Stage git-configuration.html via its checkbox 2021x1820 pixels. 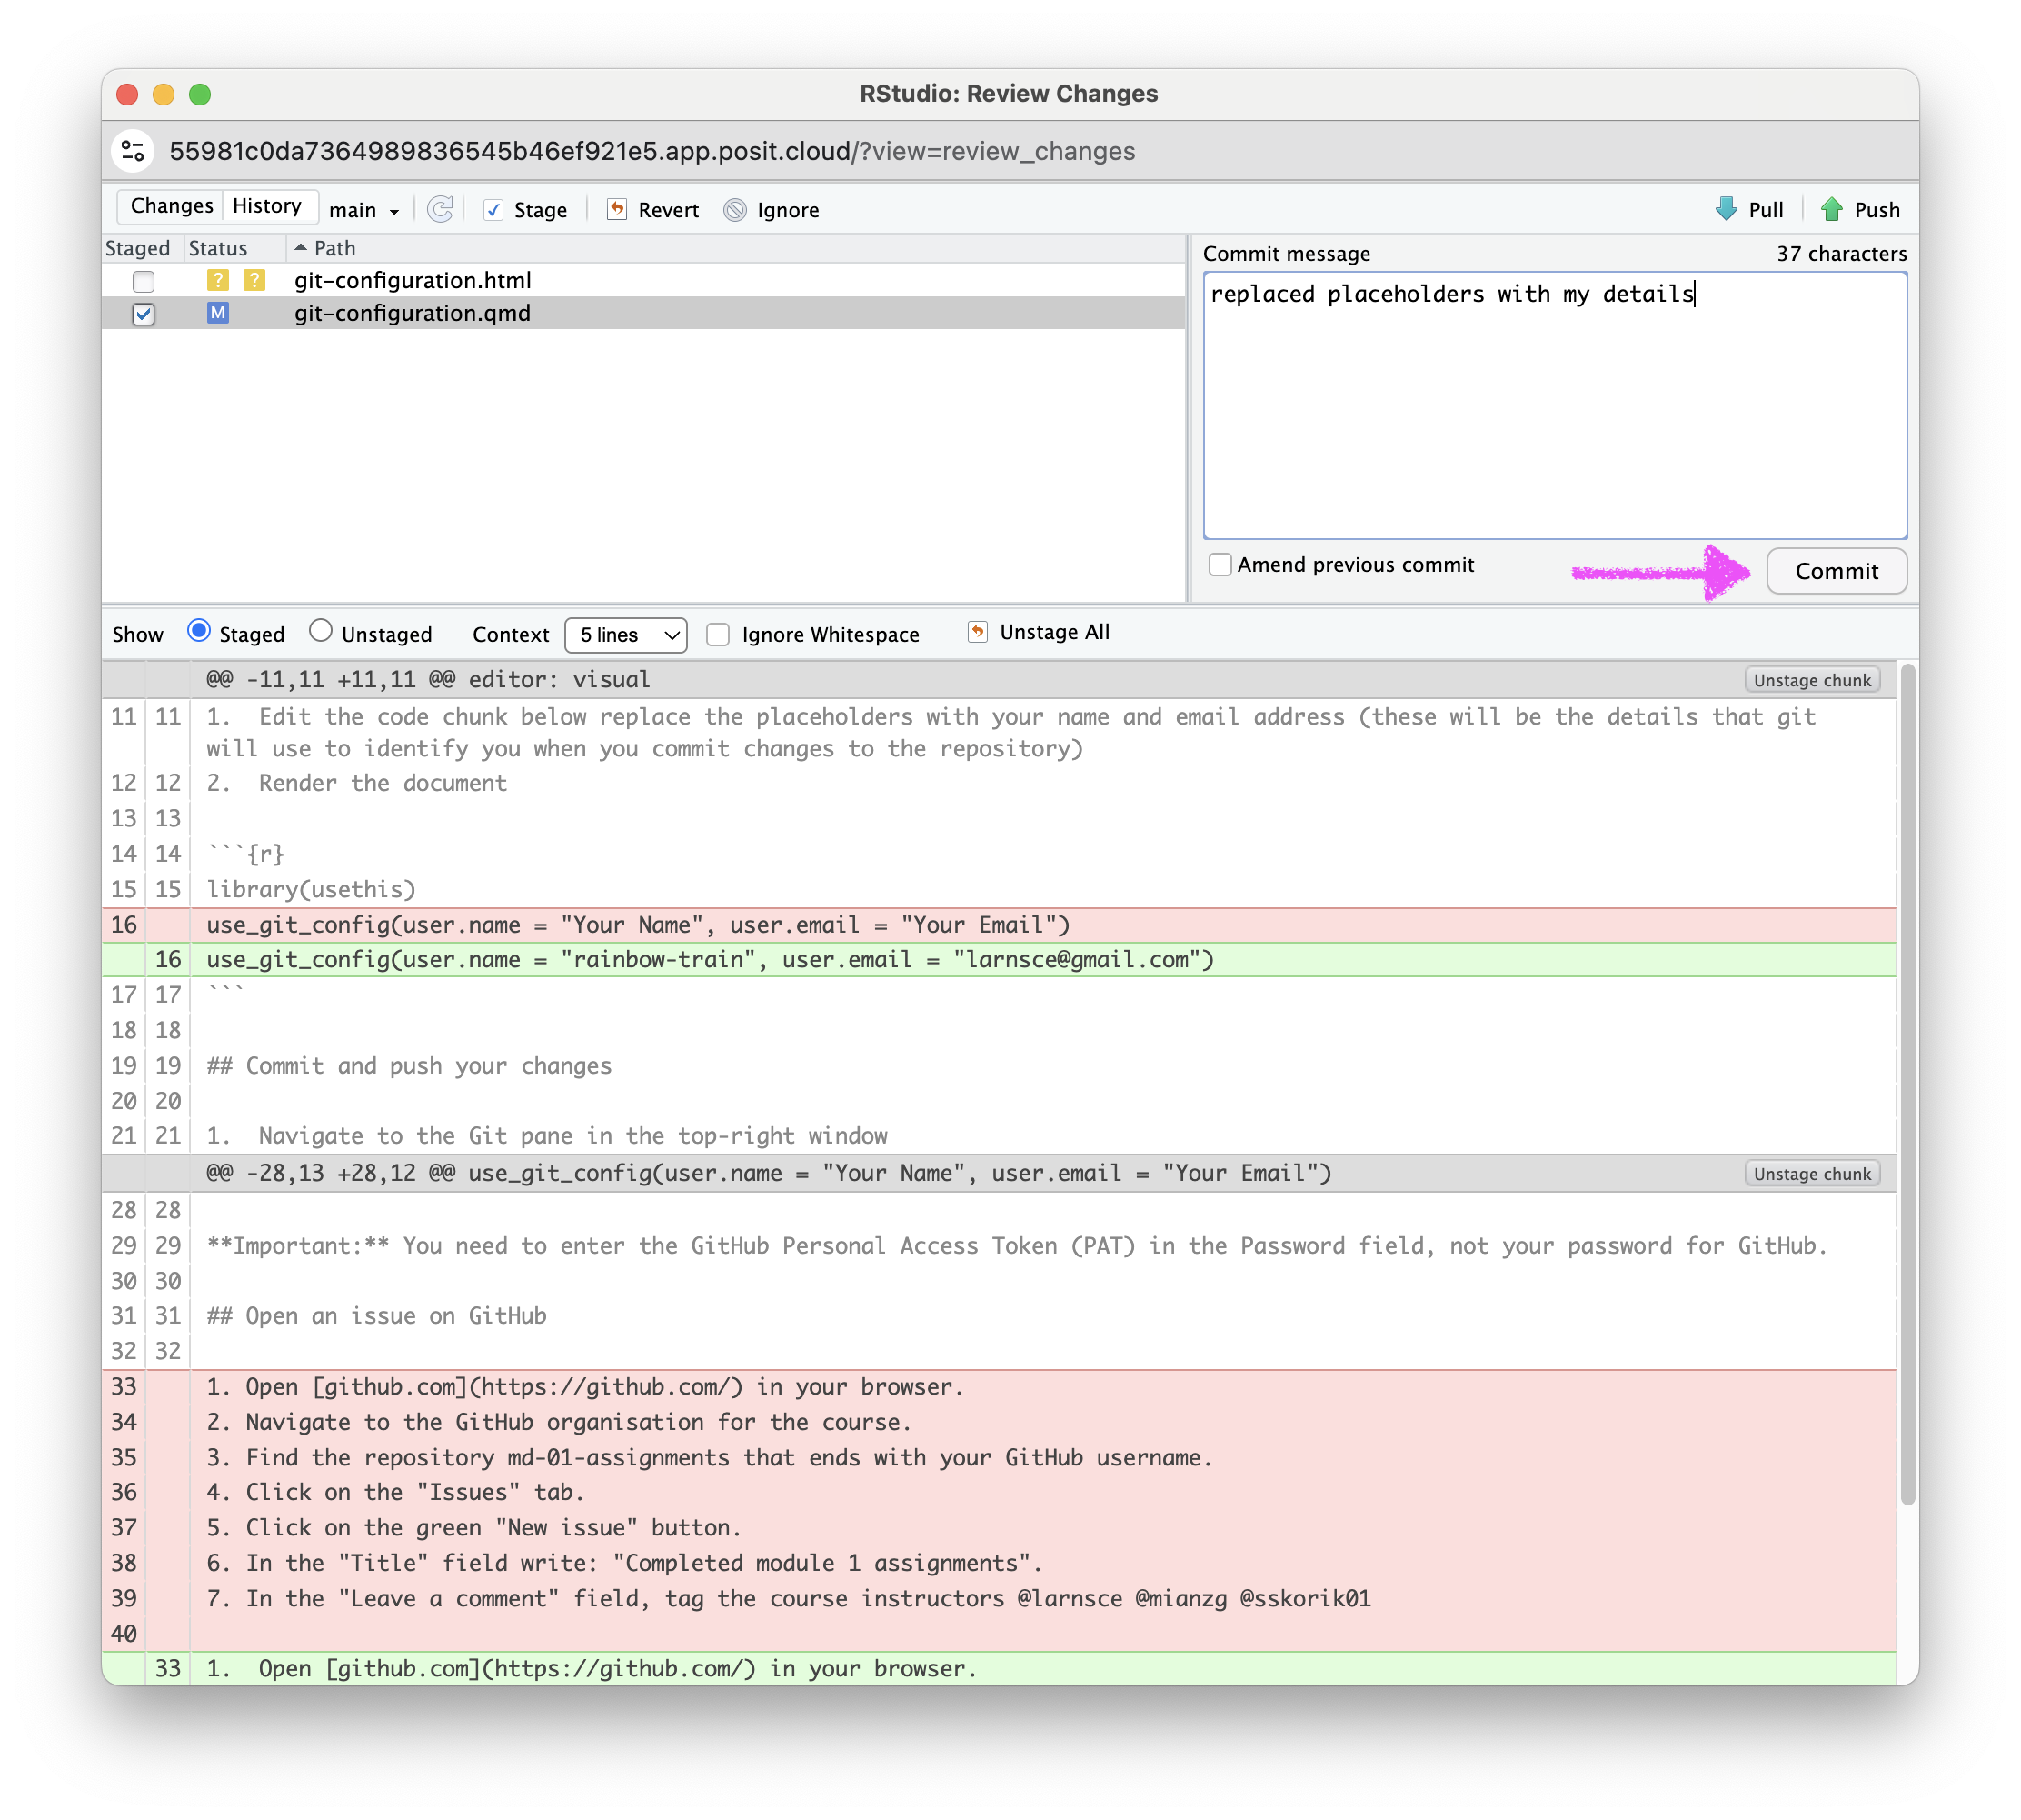144,281
